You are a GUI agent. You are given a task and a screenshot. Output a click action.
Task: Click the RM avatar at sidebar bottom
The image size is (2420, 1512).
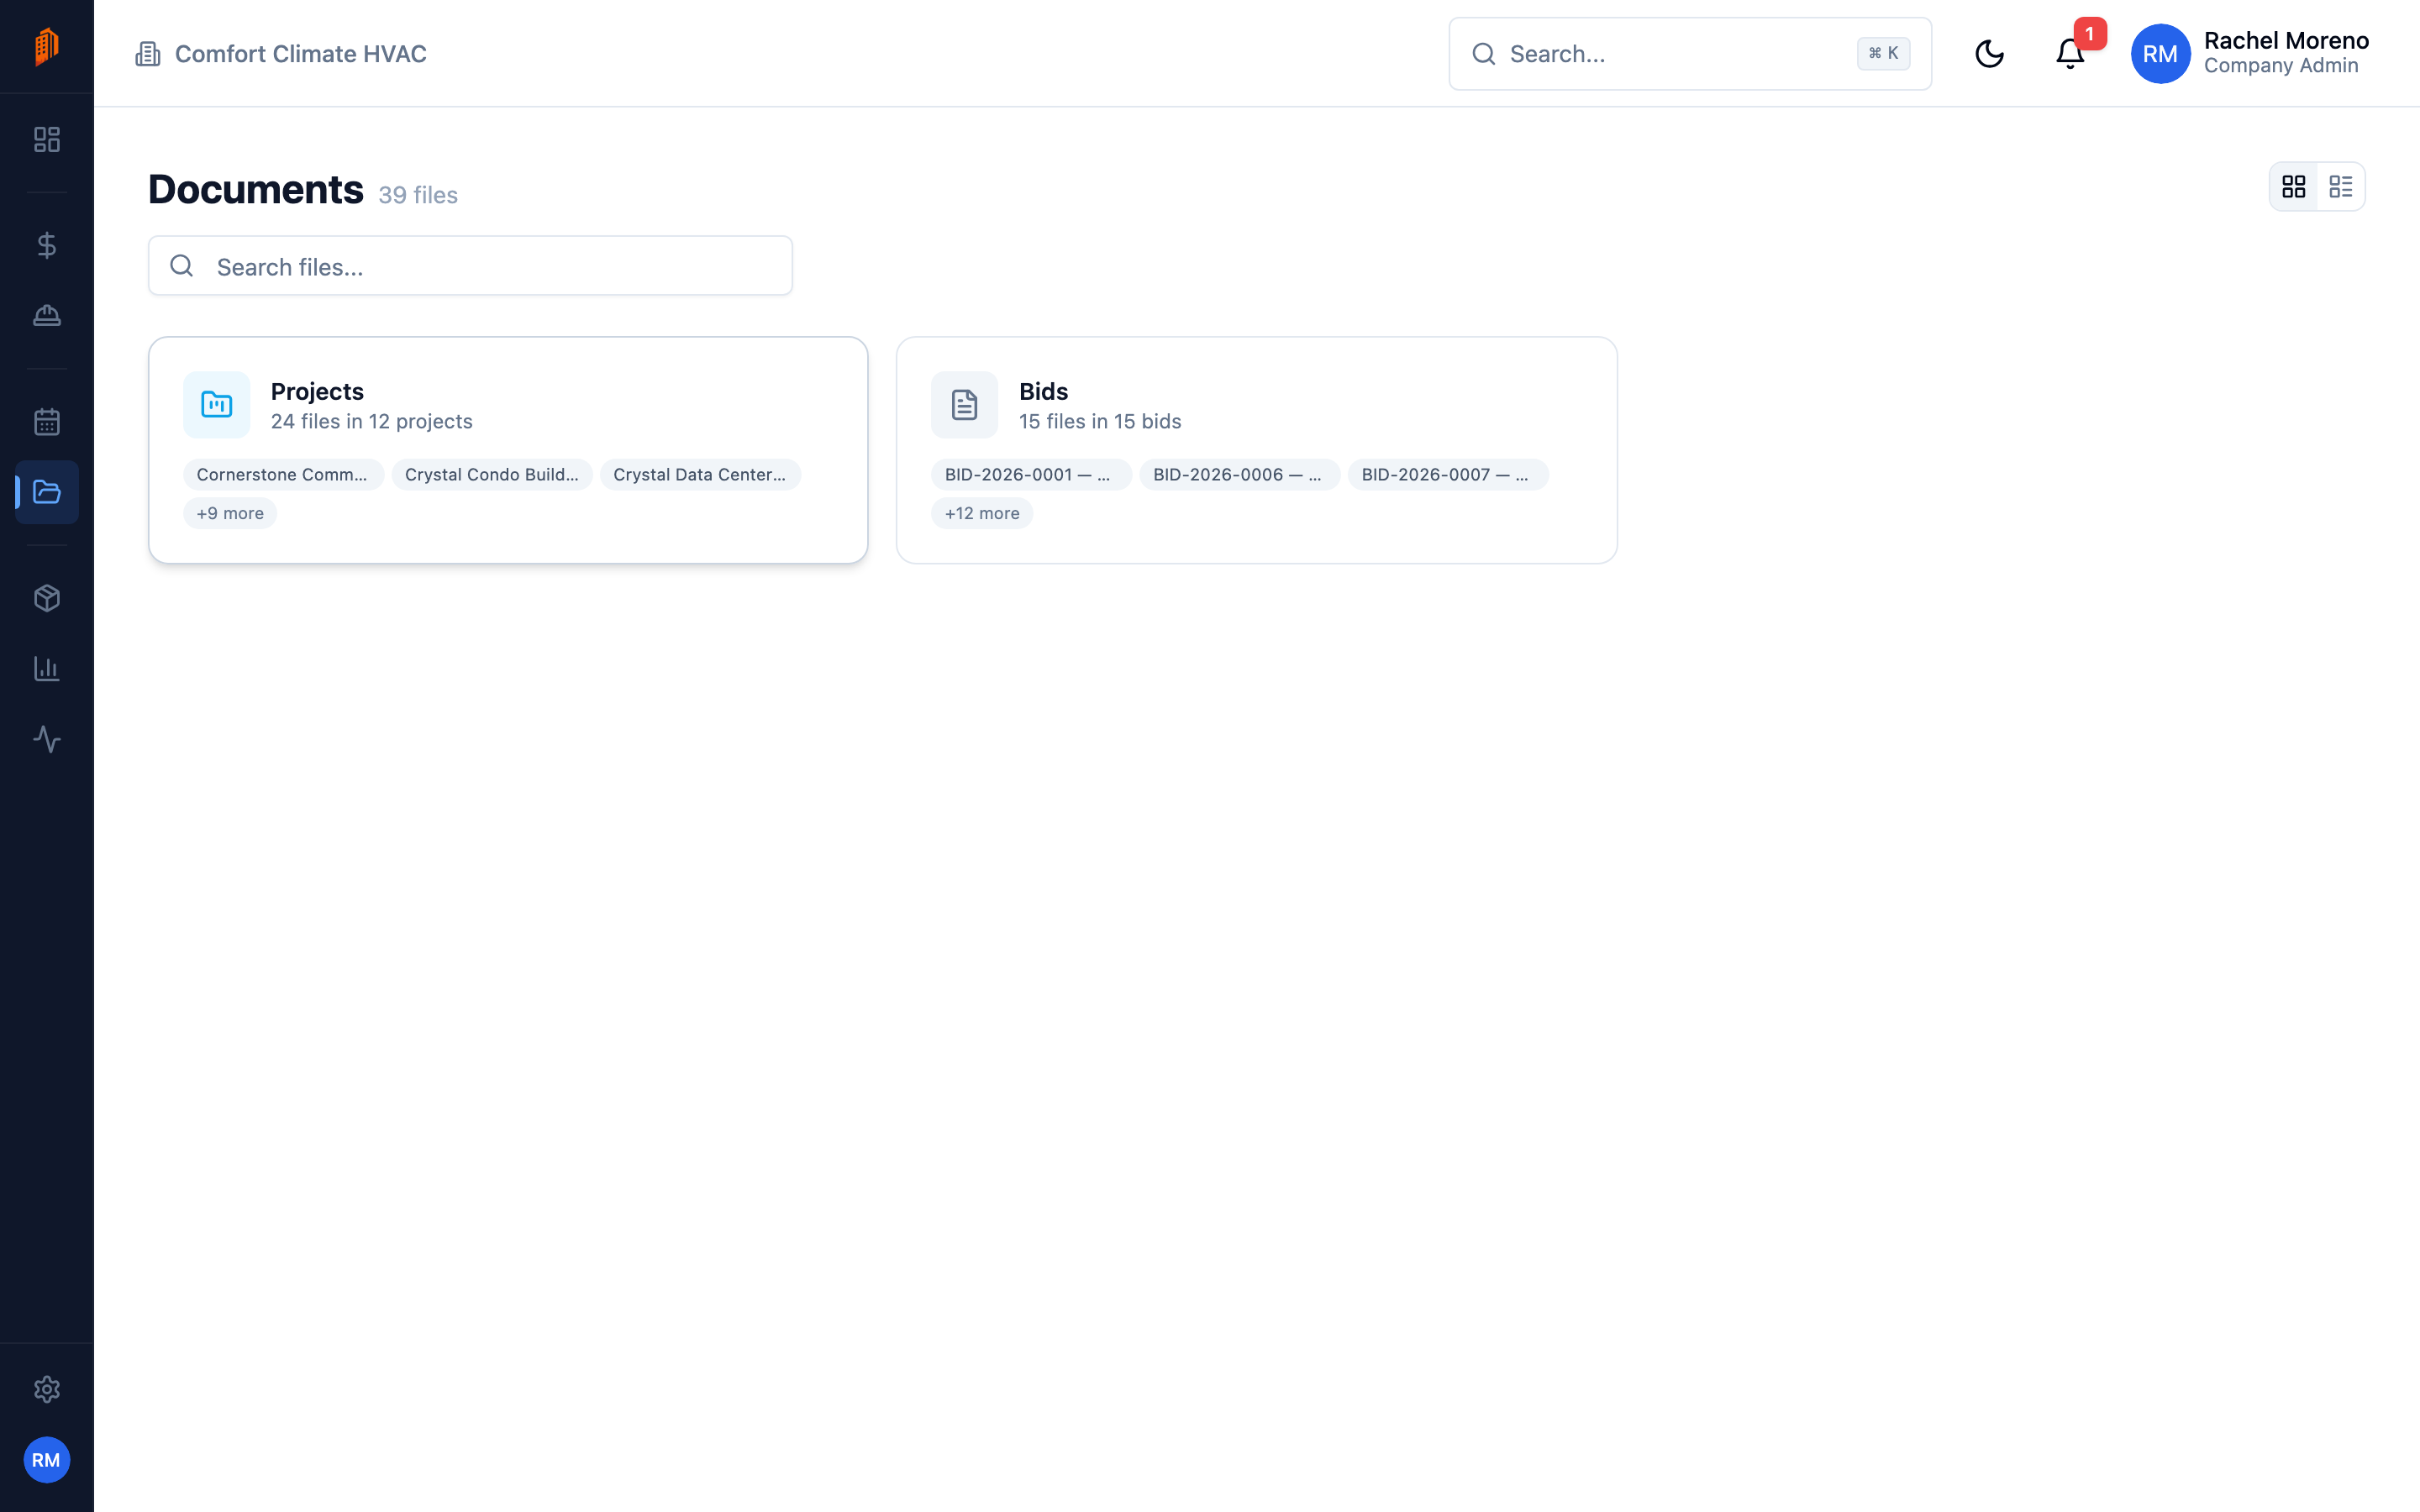[x=47, y=1460]
